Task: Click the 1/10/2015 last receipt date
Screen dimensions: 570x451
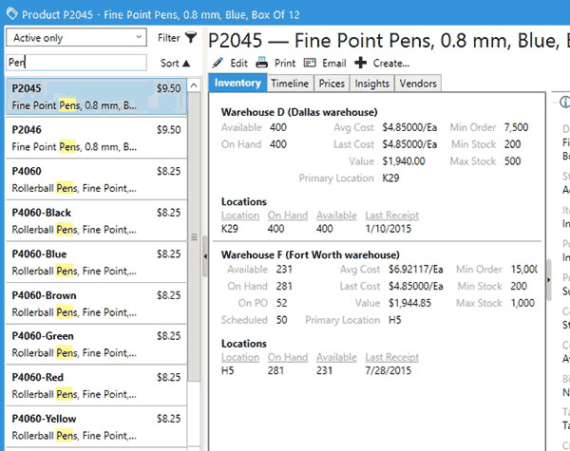Action: coord(389,229)
